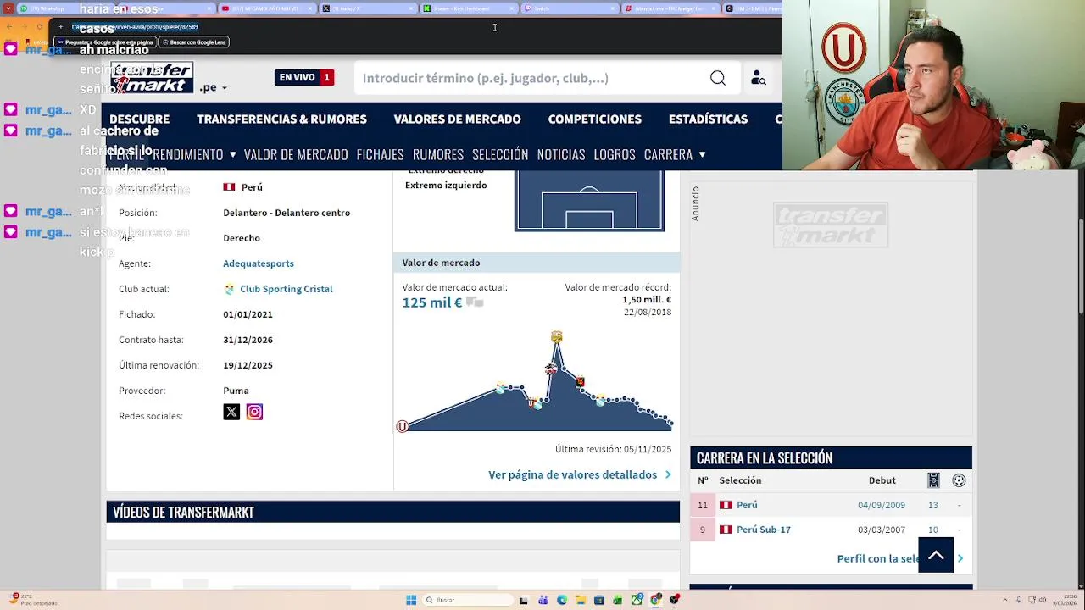Switch to the RUMORES tab
Viewport: 1085px width, 610px height.
438,154
